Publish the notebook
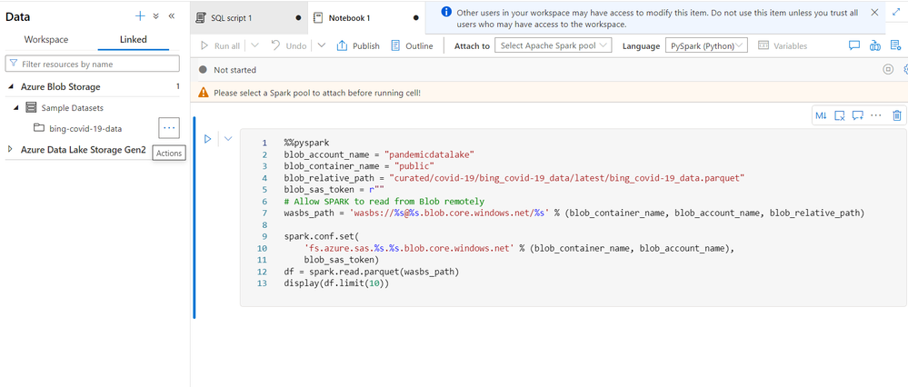The height and width of the screenshot is (387, 908). 358,45
